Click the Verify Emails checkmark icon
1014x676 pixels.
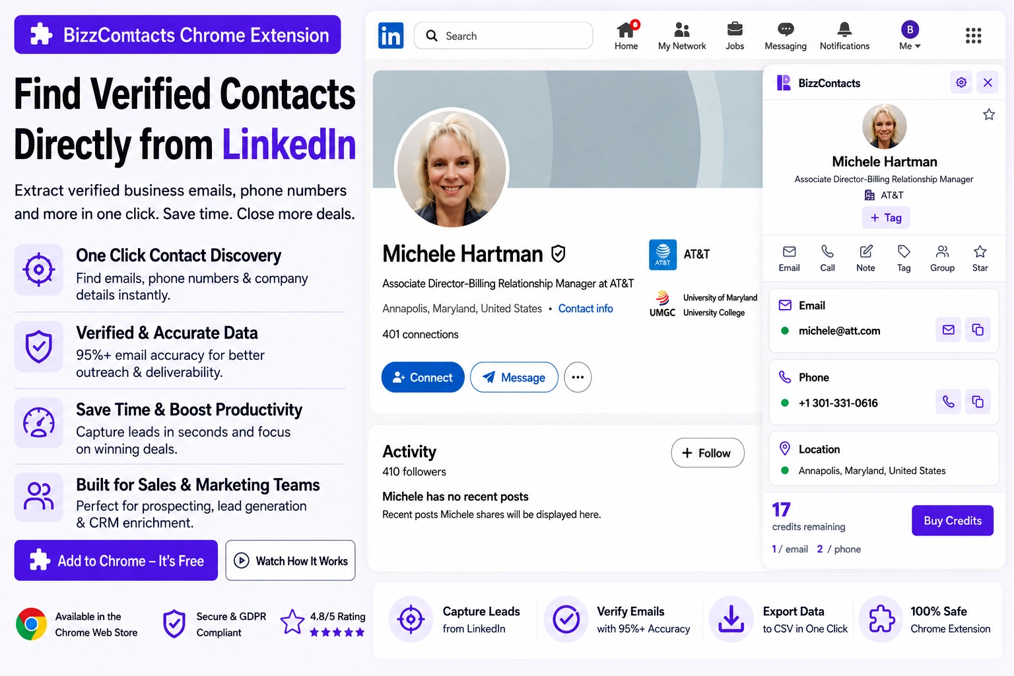coord(566,619)
